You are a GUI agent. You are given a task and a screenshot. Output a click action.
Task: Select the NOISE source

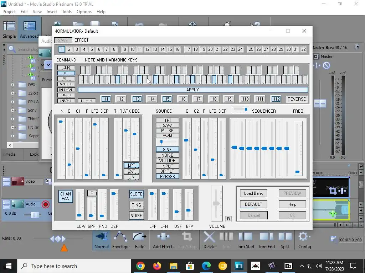[x=168, y=155]
